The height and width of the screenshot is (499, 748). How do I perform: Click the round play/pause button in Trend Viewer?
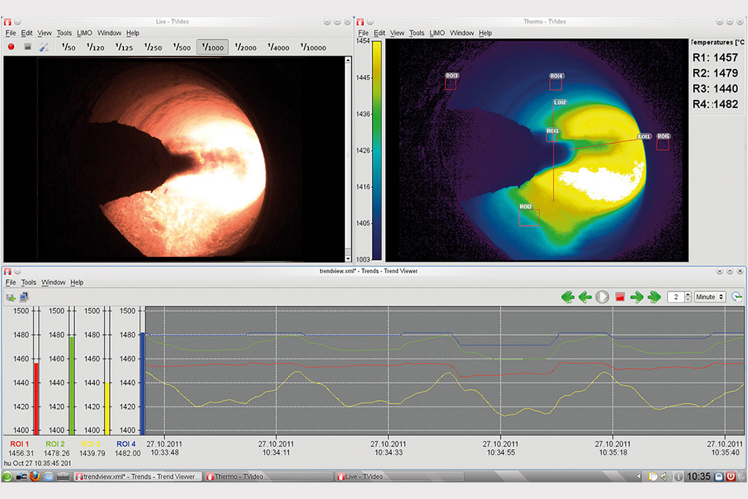pos(602,297)
